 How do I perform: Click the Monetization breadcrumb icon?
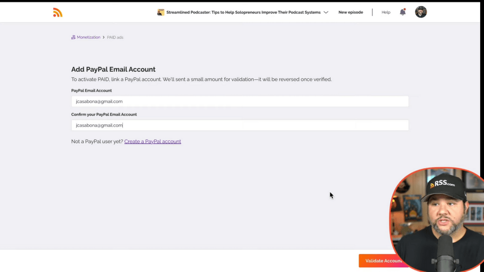tap(73, 37)
